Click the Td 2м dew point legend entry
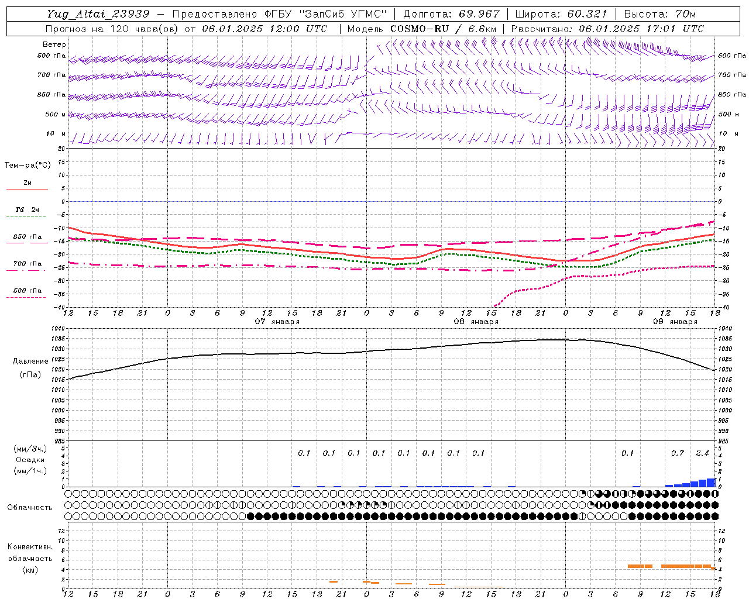Screen dimensions: 749x599 coord(28,209)
